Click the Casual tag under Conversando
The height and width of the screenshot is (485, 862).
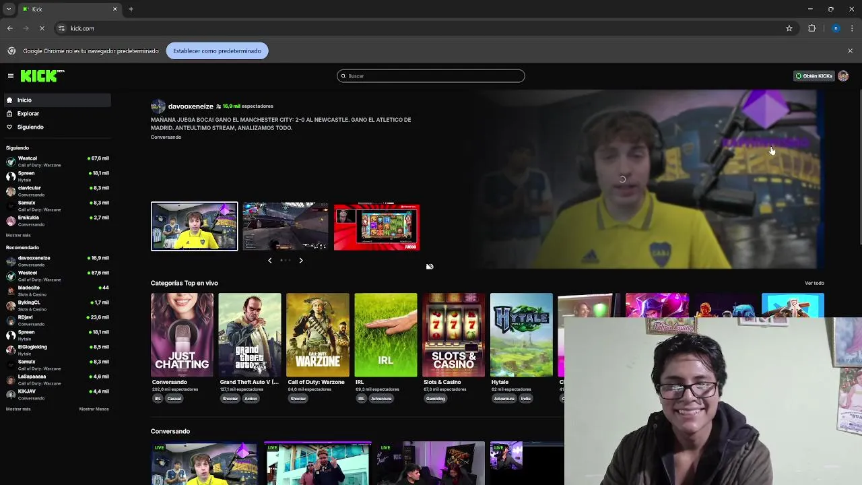click(174, 399)
